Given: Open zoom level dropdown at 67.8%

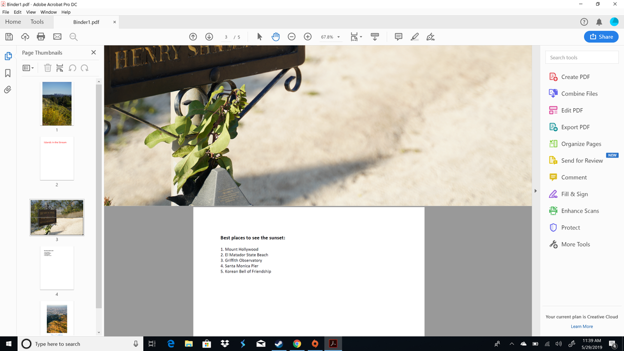Looking at the screenshot, I should [x=330, y=37].
